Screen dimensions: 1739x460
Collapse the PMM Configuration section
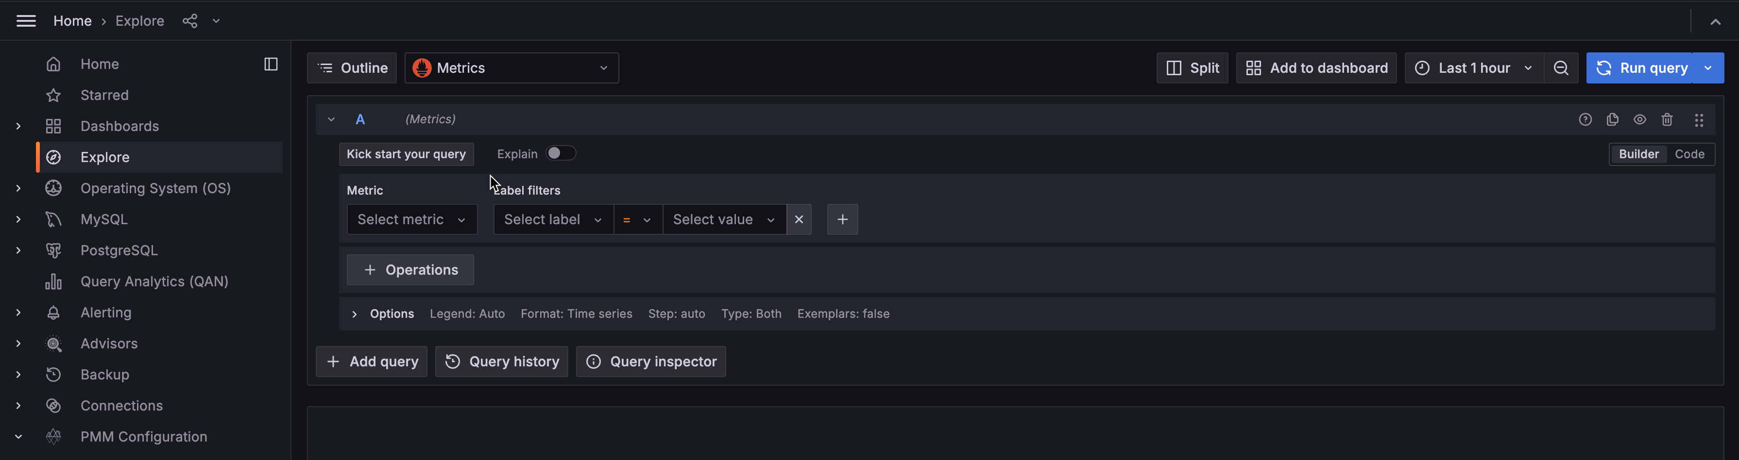pyautogui.click(x=18, y=436)
